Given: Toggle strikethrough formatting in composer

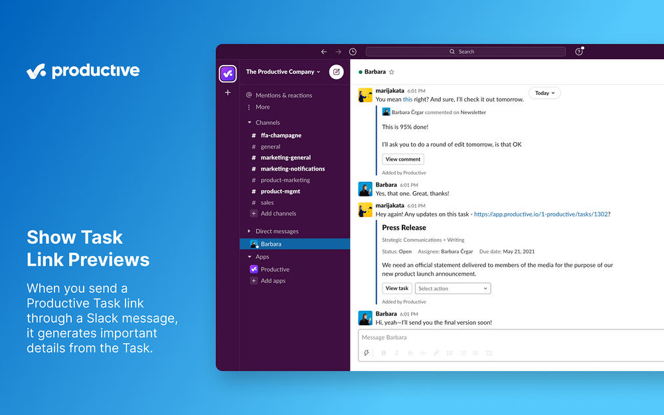Looking at the screenshot, I should coord(410,353).
